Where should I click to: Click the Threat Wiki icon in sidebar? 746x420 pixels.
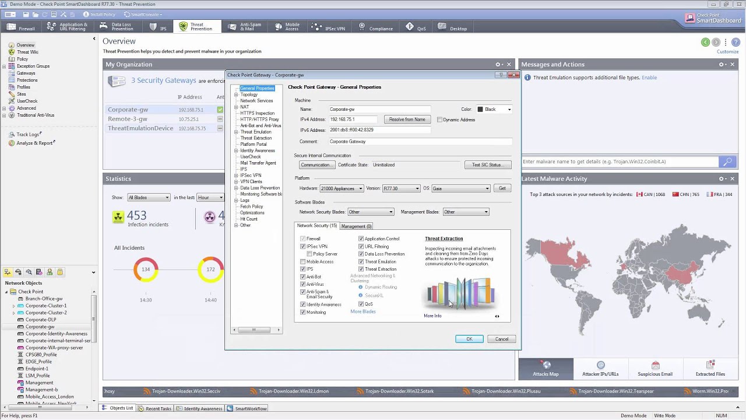pos(11,52)
